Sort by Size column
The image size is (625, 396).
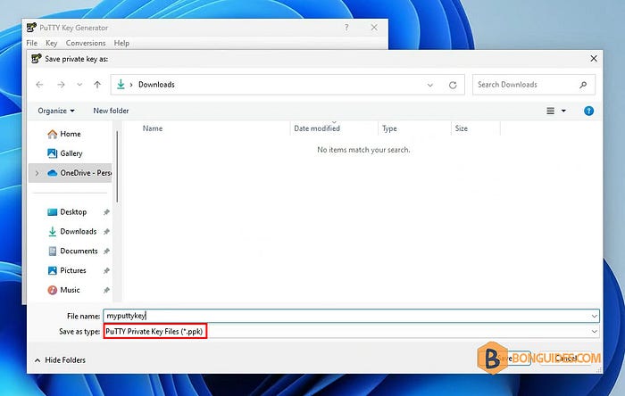(462, 128)
